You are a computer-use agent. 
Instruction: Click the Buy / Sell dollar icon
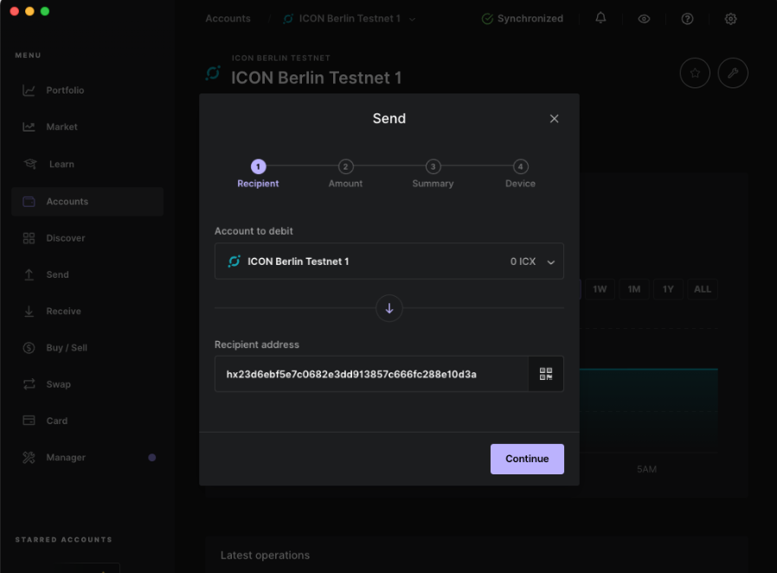pyautogui.click(x=29, y=348)
